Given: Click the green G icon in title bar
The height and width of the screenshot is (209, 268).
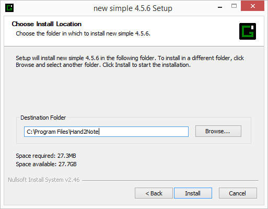Looking at the screenshot, I should tap(9, 8).
